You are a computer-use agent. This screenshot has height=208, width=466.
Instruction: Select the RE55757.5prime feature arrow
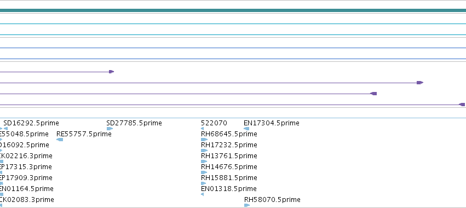pos(60,140)
